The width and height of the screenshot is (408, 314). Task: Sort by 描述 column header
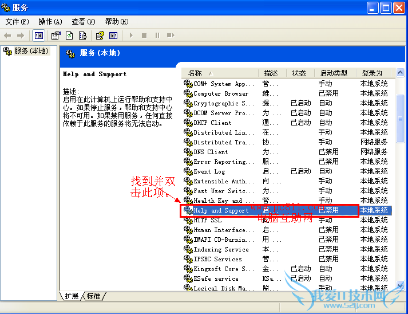click(x=273, y=73)
